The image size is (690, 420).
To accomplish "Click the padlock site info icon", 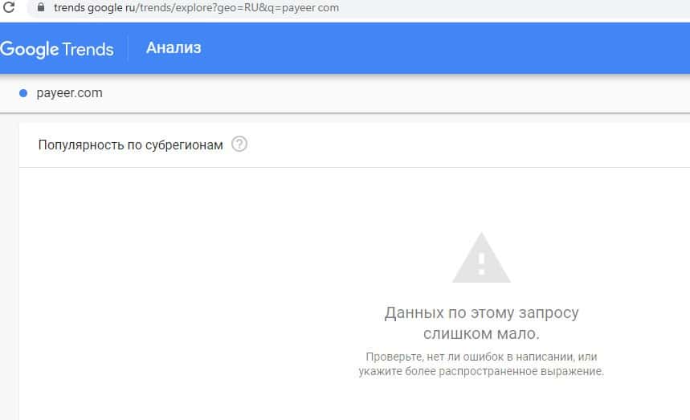I will [41, 7].
